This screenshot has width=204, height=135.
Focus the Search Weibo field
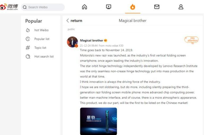(43, 7)
